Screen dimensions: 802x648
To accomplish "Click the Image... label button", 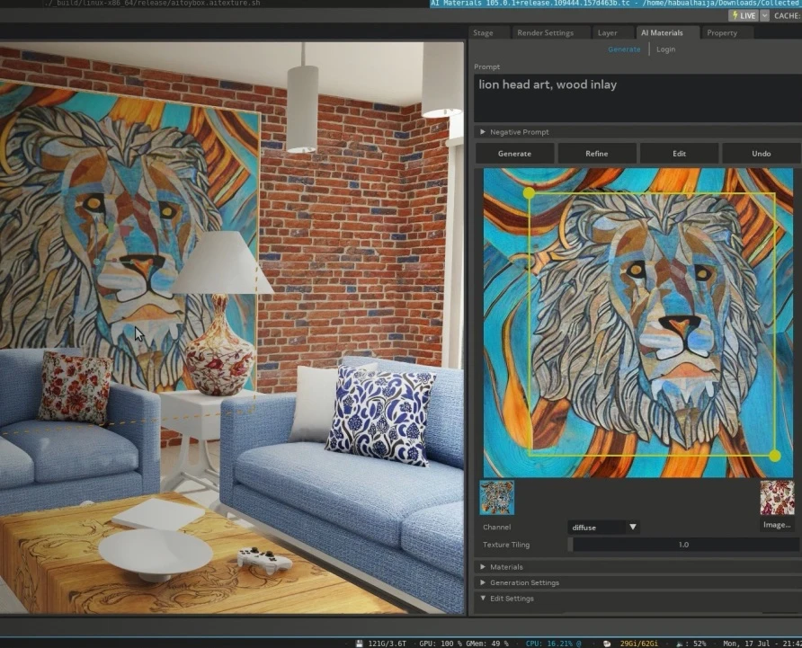I will (777, 525).
